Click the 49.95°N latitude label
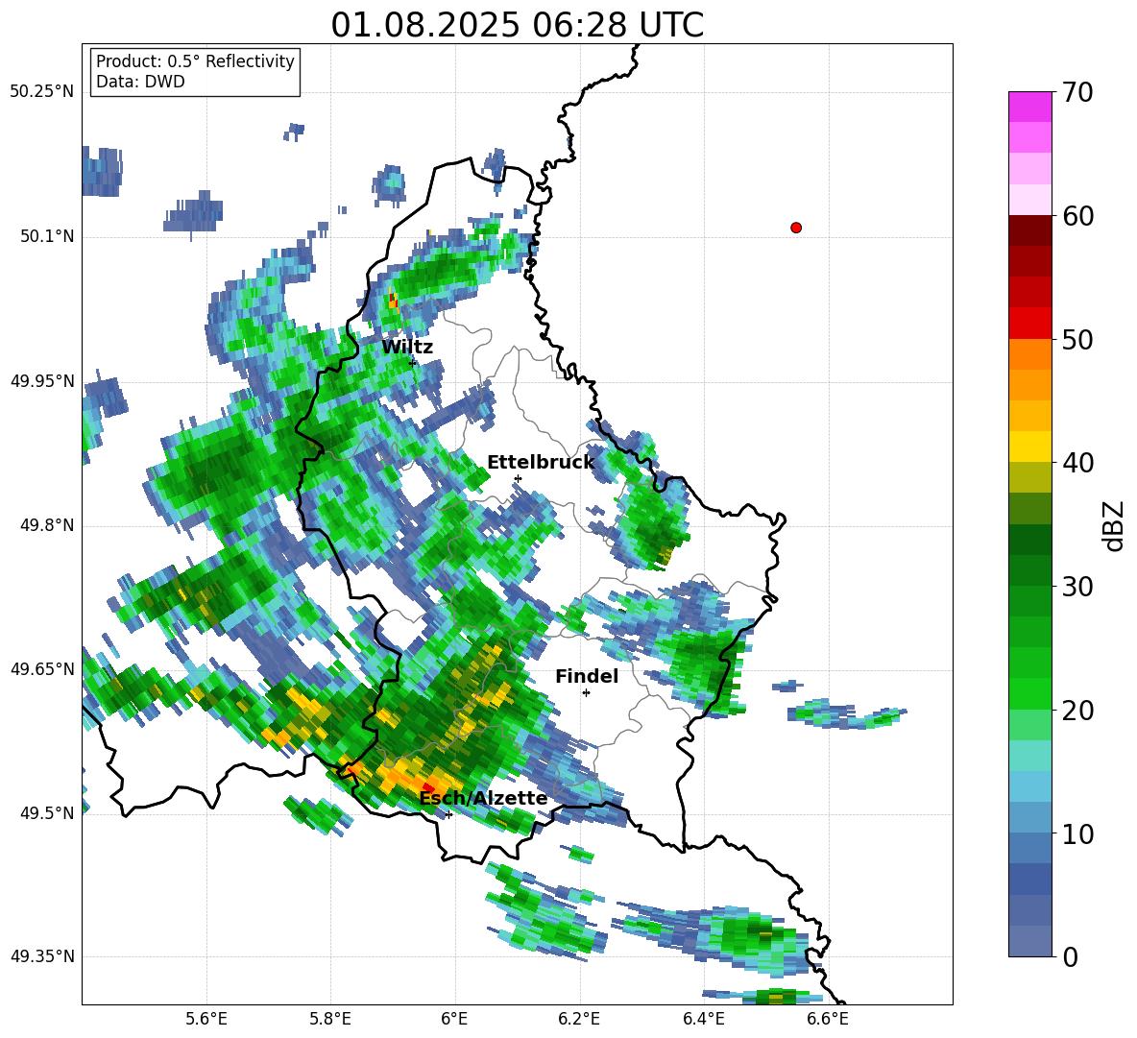Image resolution: width=1137 pixels, height=1038 pixels. (42, 380)
